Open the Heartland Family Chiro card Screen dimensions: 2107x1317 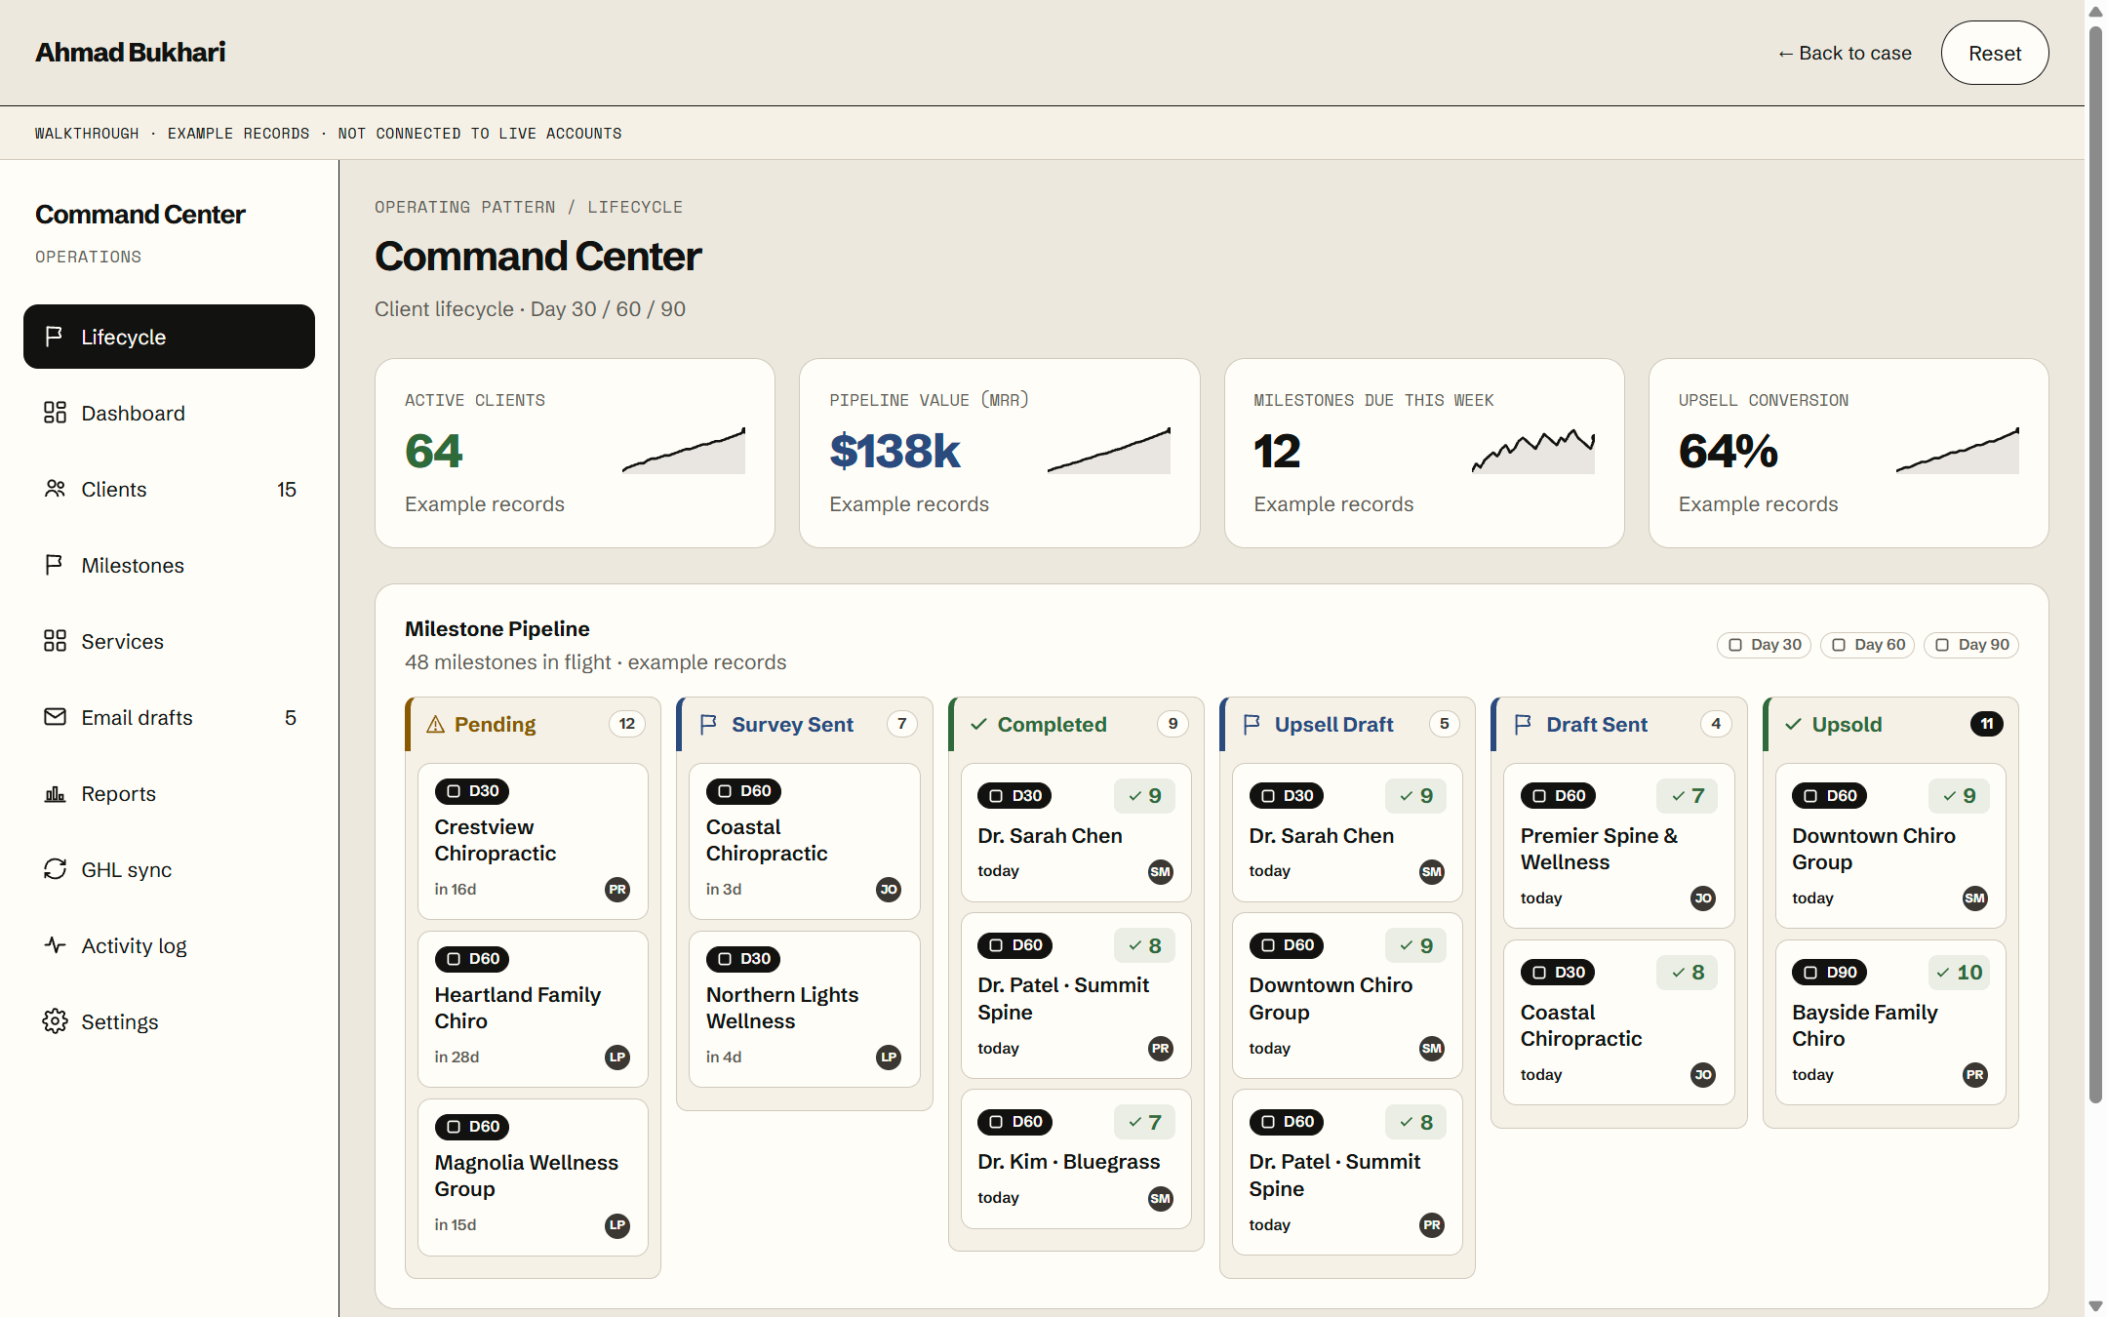click(x=533, y=1009)
